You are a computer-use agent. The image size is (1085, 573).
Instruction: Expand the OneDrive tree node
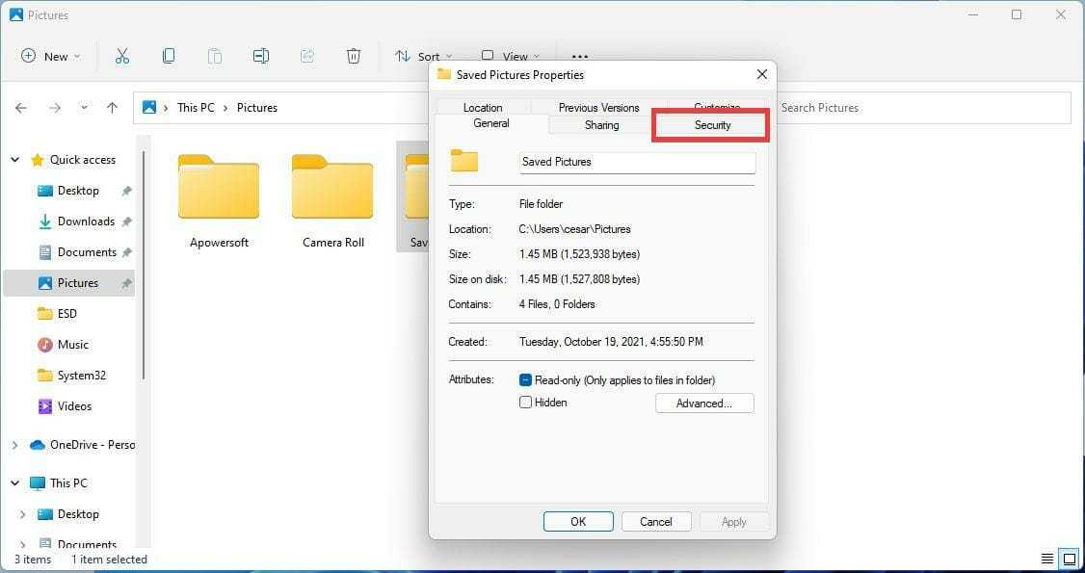[x=15, y=445]
